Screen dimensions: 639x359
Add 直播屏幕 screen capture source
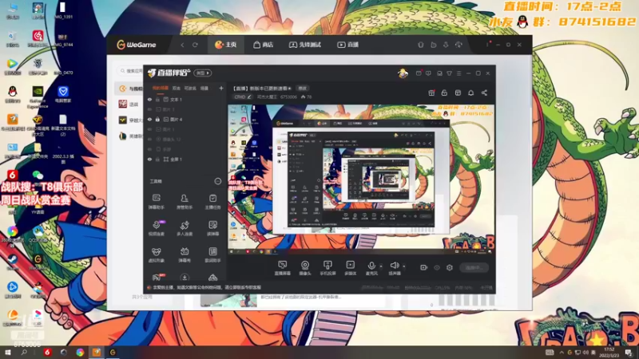point(282,268)
